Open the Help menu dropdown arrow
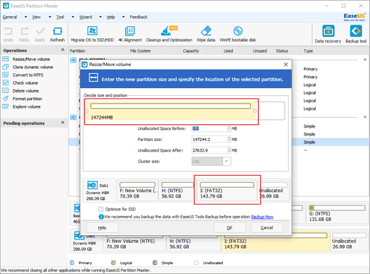 (x=123, y=17)
